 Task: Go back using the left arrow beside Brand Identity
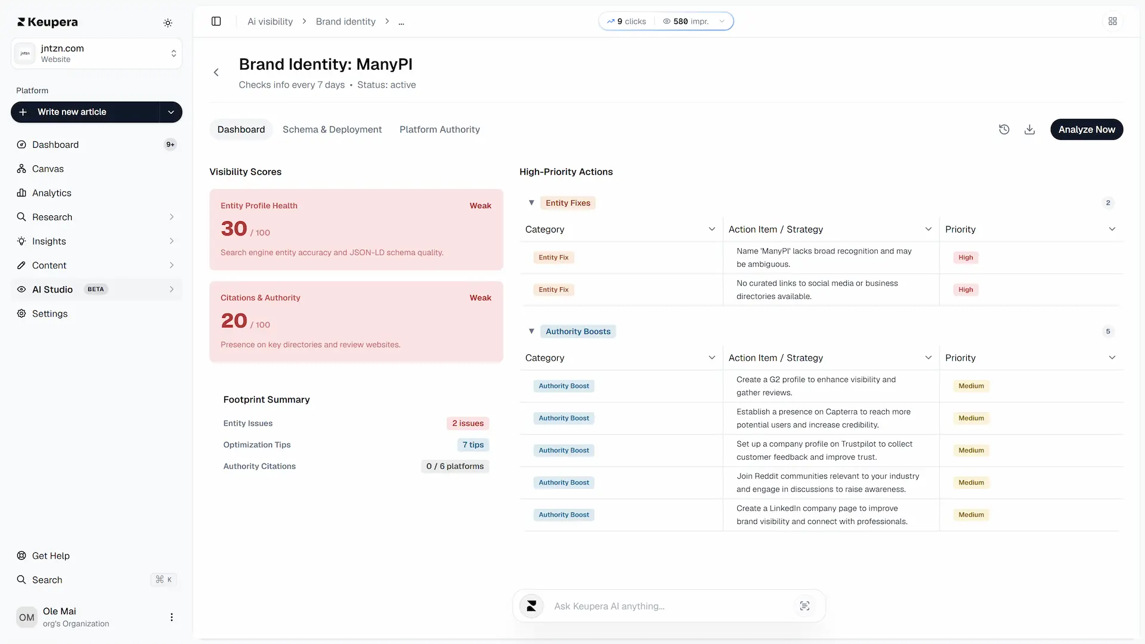[x=216, y=73]
